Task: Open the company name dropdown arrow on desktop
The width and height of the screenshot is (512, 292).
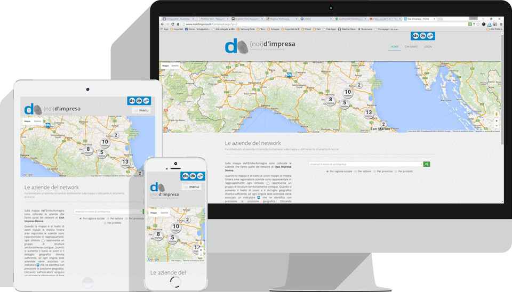Action: pyautogui.click(x=421, y=165)
